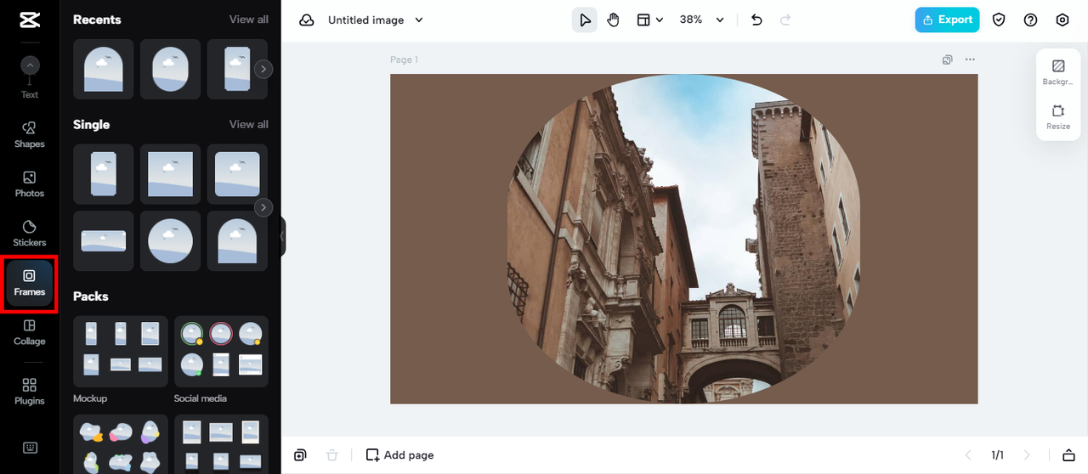The width and height of the screenshot is (1088, 474).
Task: Open the Mockup frames pack
Action: tap(120, 352)
